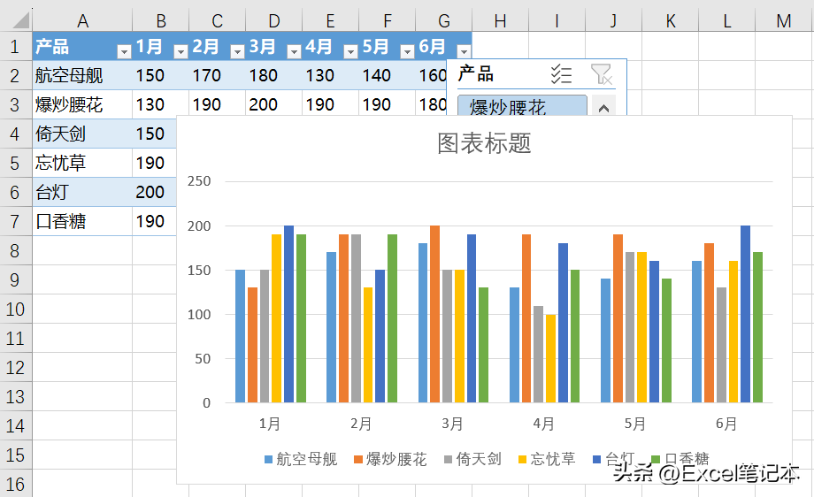
Task: Open the 2月 column filter dropdown
Action: 237,50
